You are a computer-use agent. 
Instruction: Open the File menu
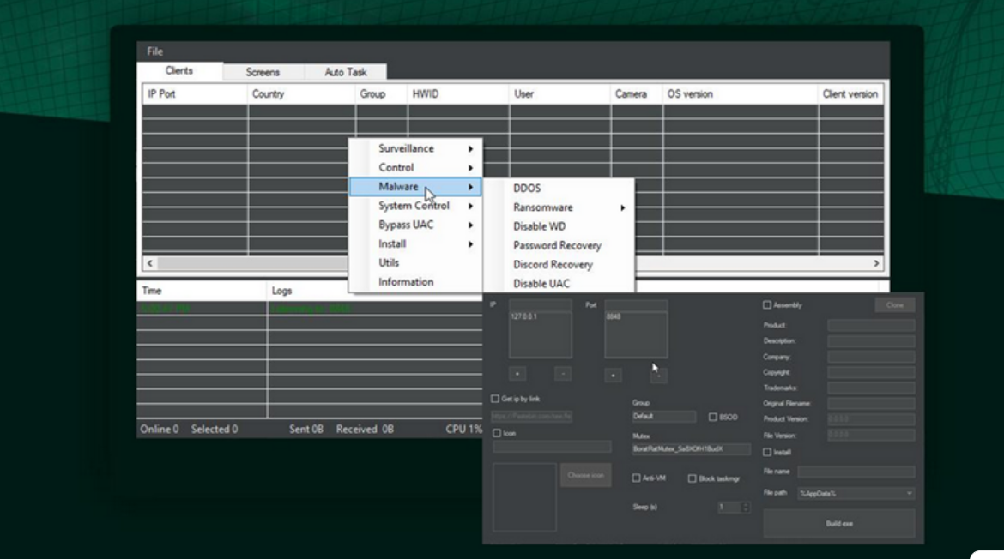click(x=154, y=51)
